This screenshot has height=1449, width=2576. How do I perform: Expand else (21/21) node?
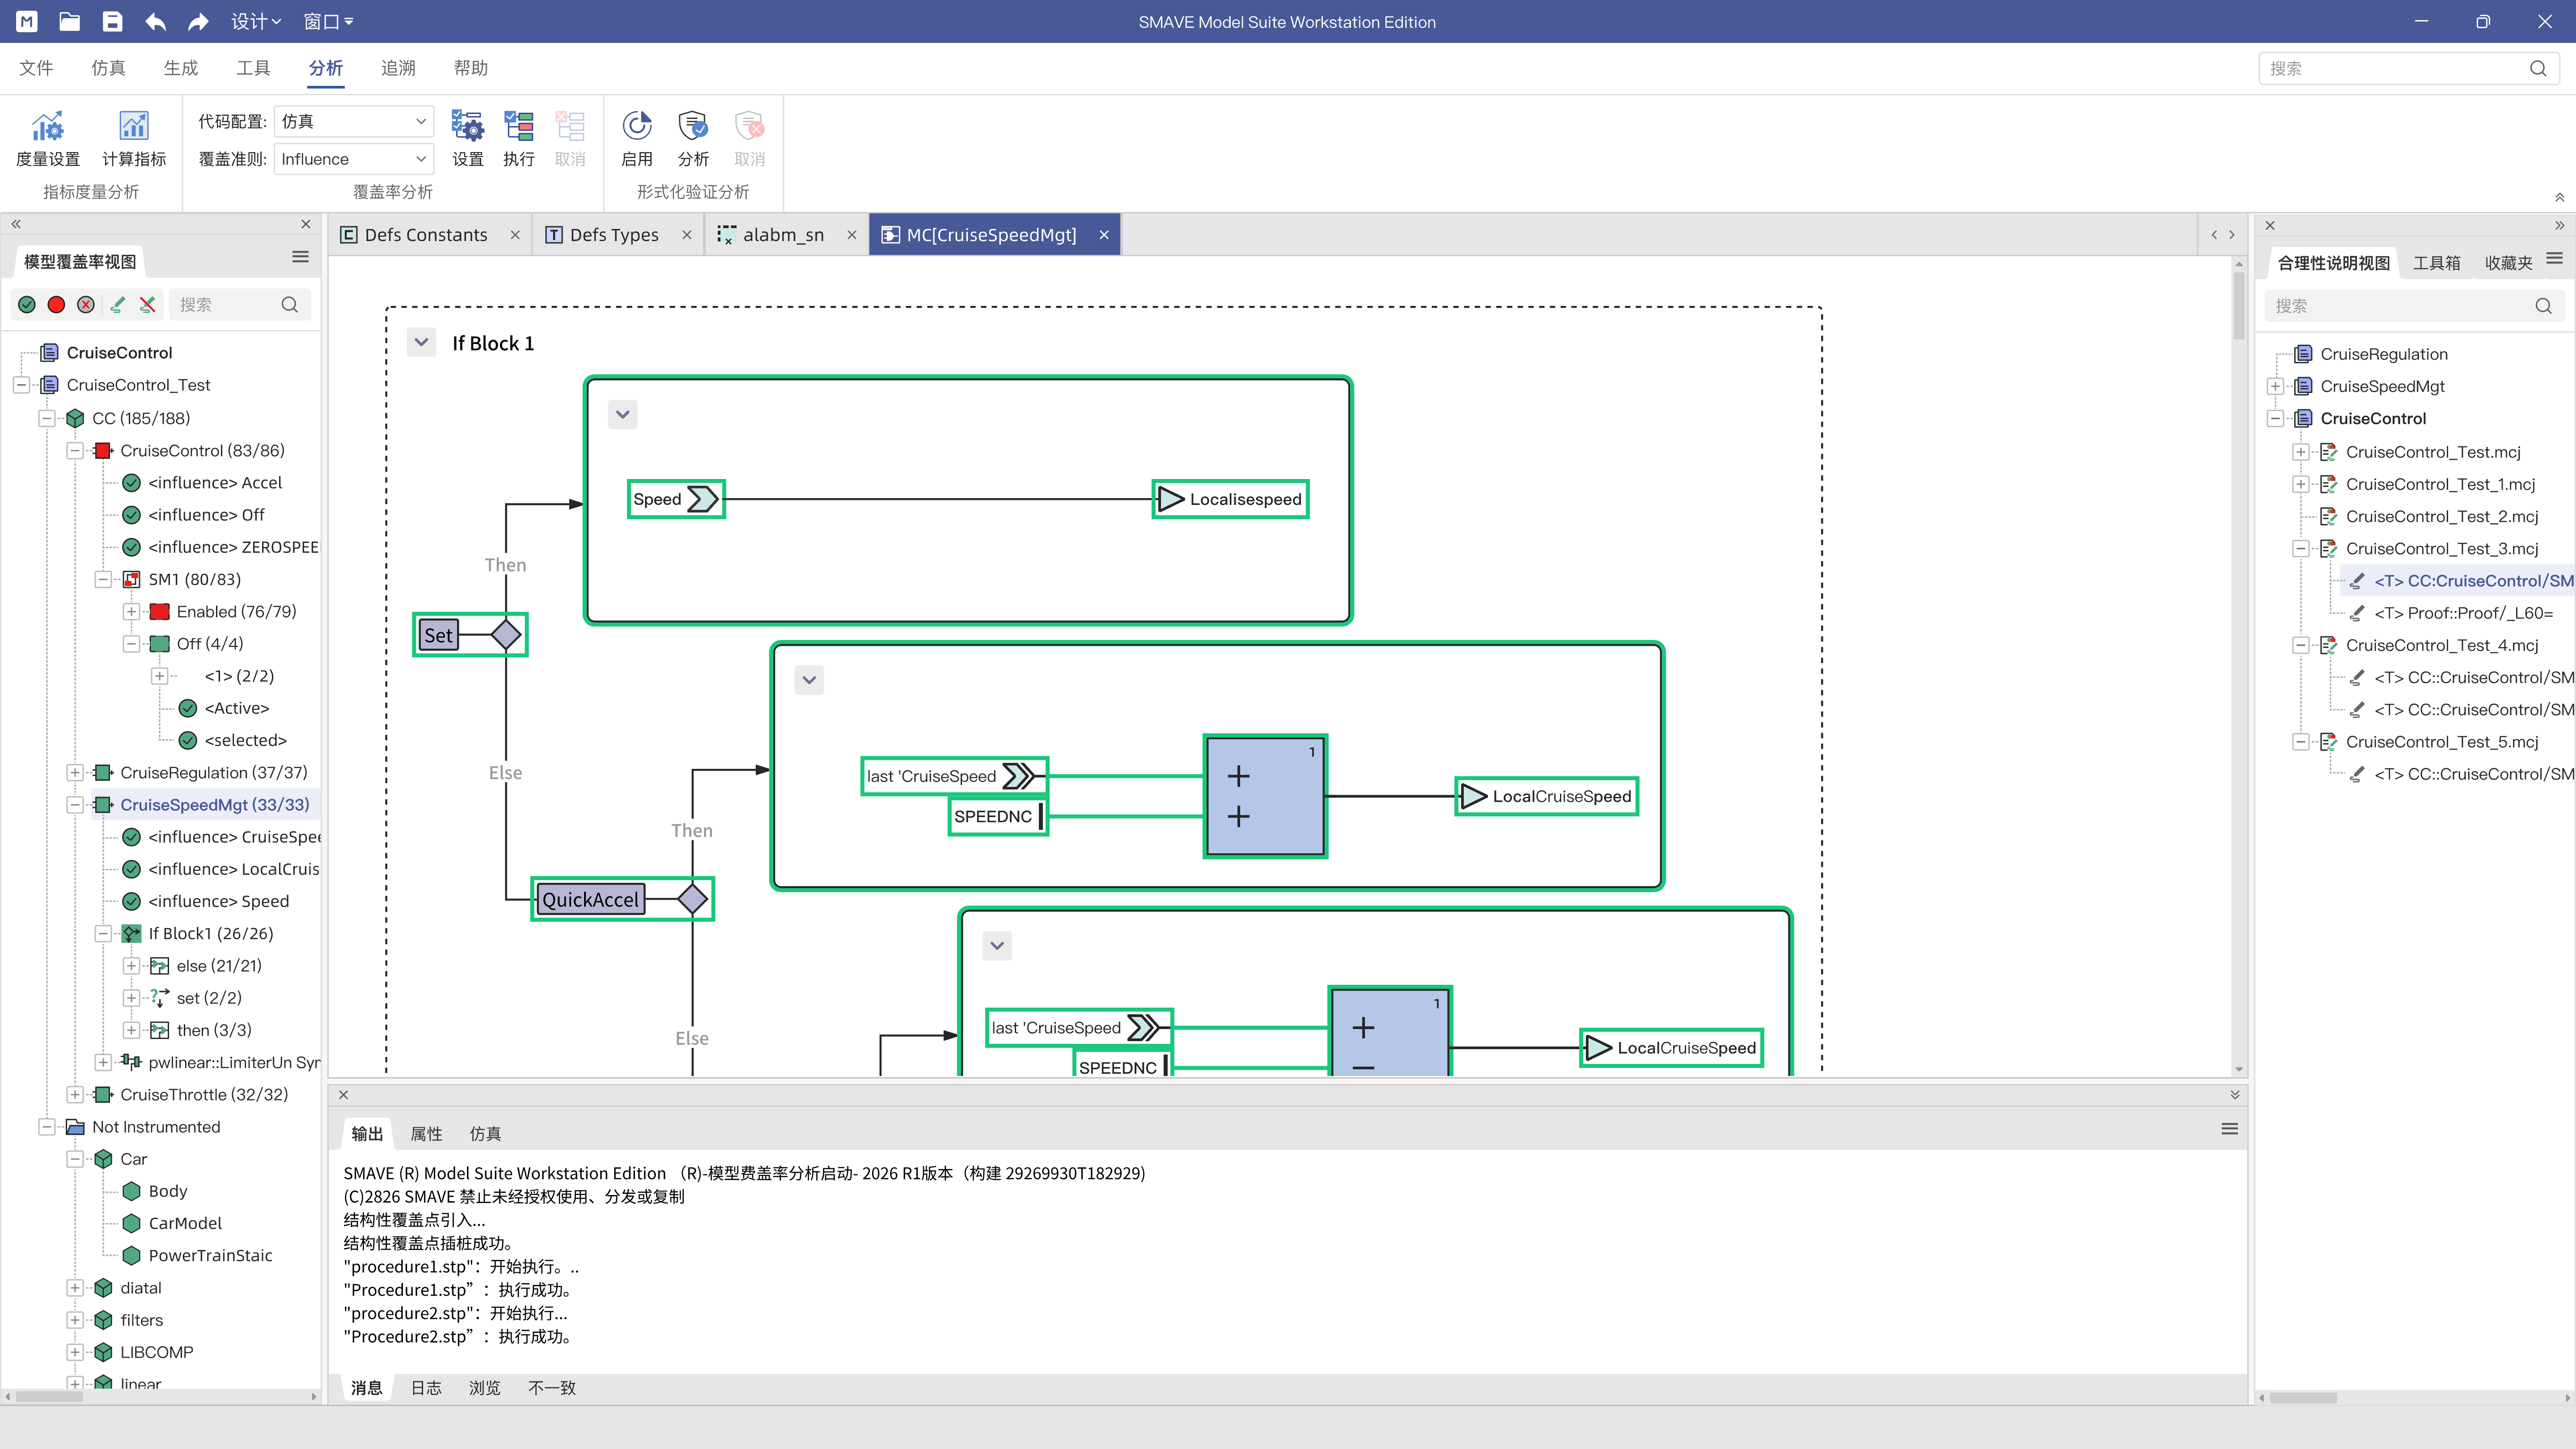(131, 965)
